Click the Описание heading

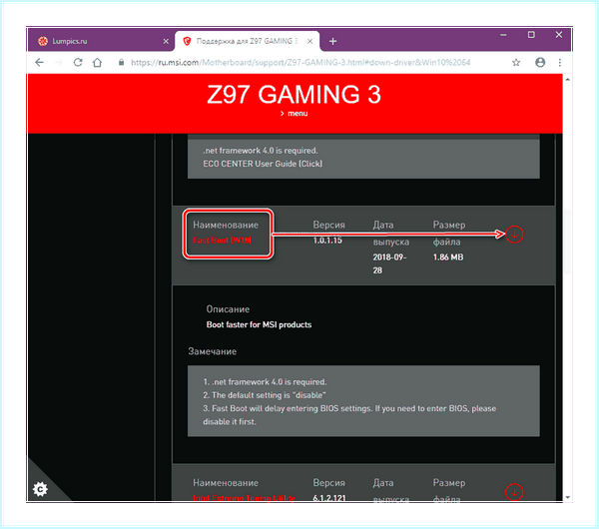(x=228, y=309)
